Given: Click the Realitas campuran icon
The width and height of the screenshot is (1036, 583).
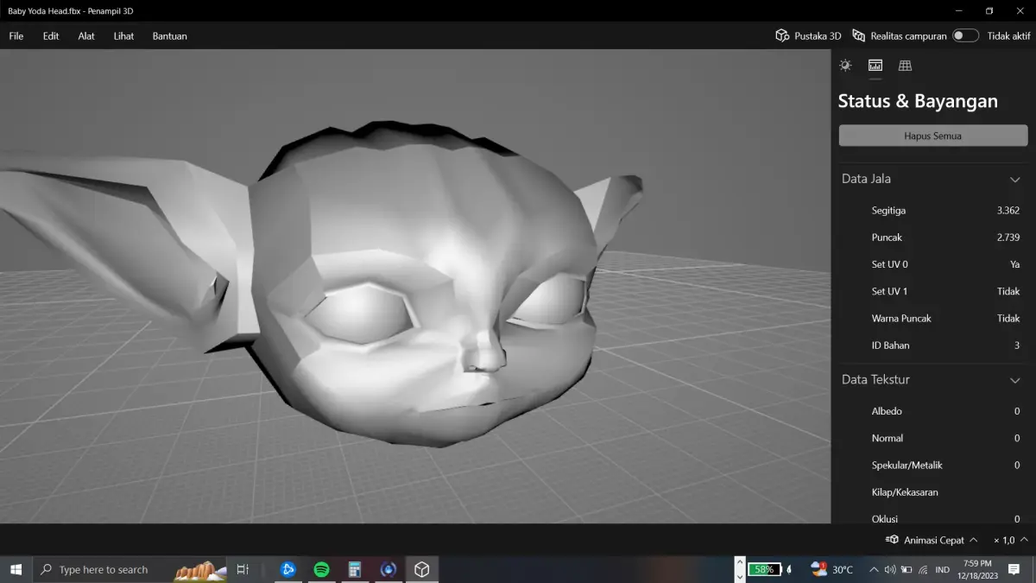Looking at the screenshot, I should coord(858,35).
